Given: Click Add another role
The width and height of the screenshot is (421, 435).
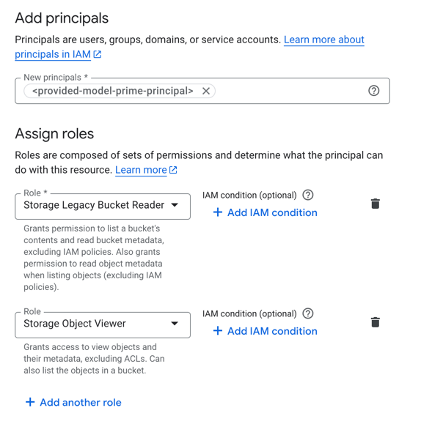Looking at the screenshot, I should click(x=73, y=402).
